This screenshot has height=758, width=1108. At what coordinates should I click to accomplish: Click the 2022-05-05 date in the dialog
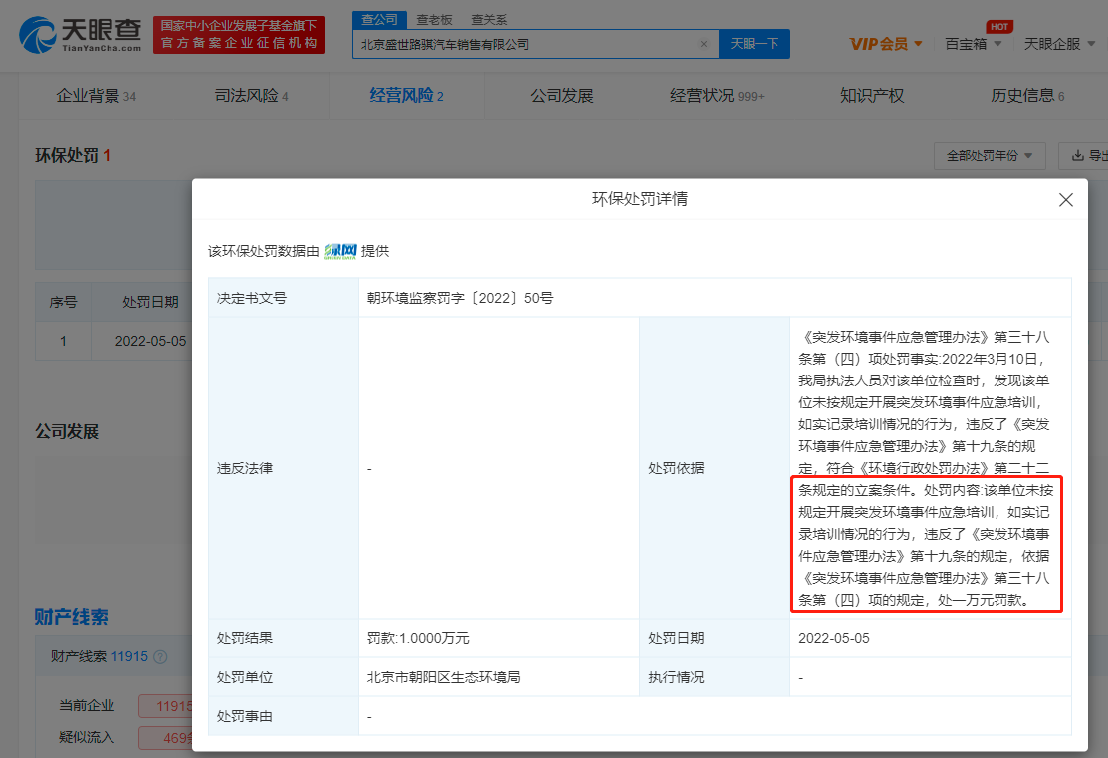[x=834, y=638]
